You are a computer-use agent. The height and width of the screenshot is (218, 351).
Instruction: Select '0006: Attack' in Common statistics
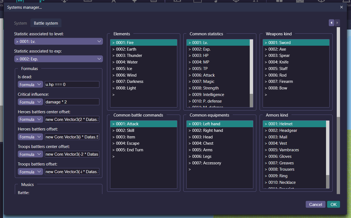(218, 75)
